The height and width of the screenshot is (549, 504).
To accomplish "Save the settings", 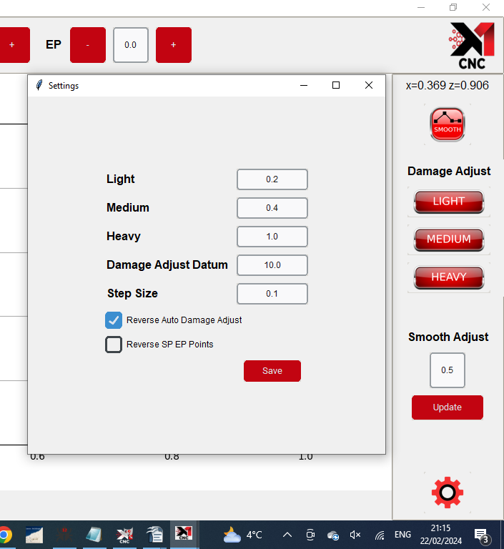I will point(272,371).
